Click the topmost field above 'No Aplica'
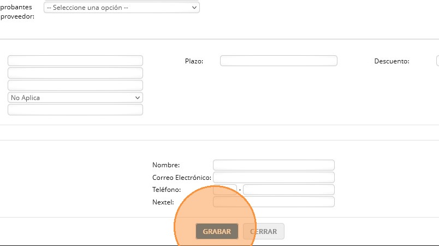The height and width of the screenshot is (246, 439). pyautogui.click(x=75, y=61)
